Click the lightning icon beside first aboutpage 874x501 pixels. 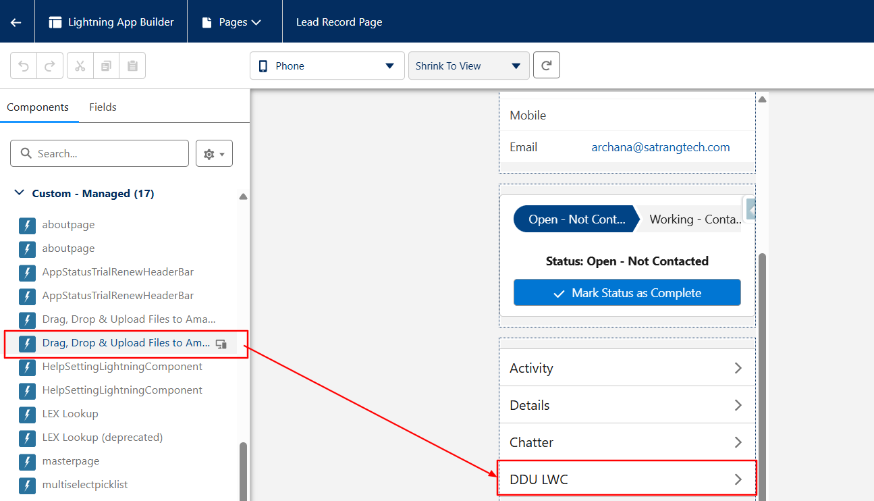[x=27, y=226]
